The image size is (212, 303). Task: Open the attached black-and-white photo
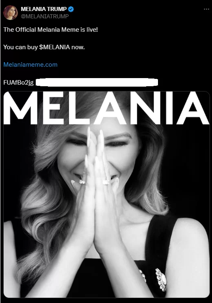[x=106, y=194]
